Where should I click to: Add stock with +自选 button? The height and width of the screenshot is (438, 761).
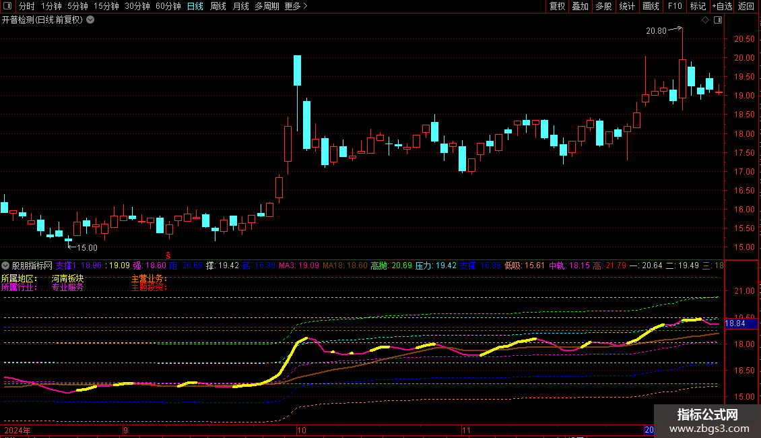(722, 6)
